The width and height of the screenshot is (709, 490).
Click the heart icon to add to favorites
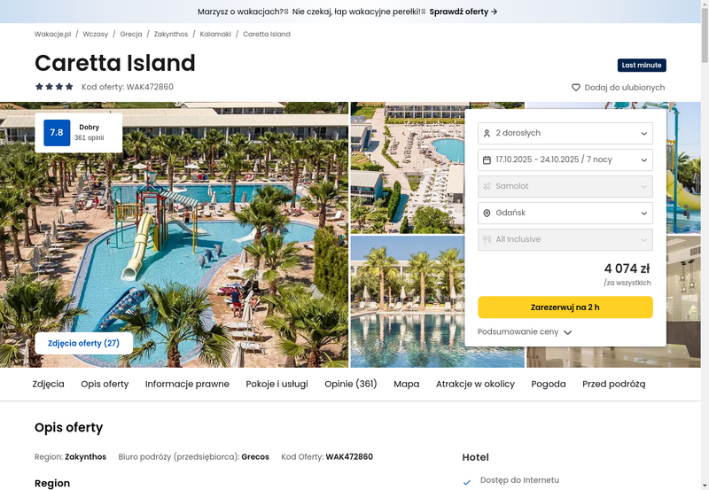point(575,87)
